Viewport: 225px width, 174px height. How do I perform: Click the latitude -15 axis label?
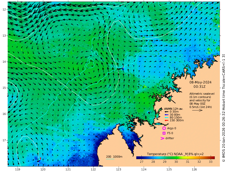point(4,88)
